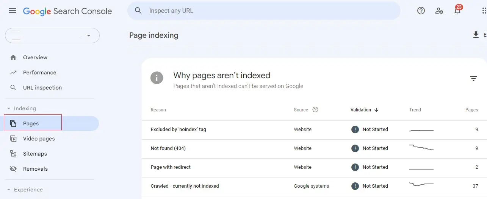Click Not Started icon in Crawled row
The image size is (487, 199).
(x=355, y=186)
